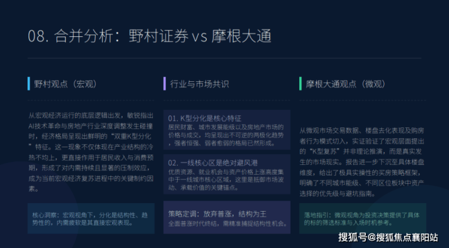Select the heading 摩根大通观点（微观）
Viewport: 449px width, 248px height.
click(x=346, y=84)
